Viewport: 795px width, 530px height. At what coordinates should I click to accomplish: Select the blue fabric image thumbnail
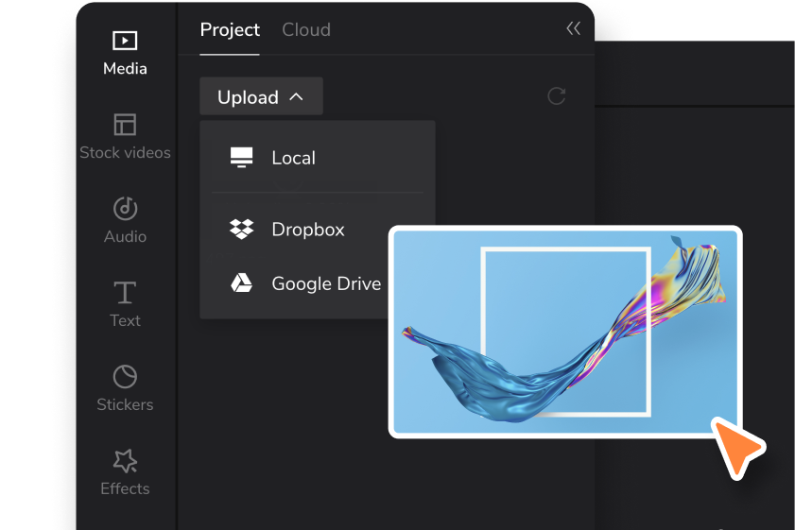pos(565,332)
